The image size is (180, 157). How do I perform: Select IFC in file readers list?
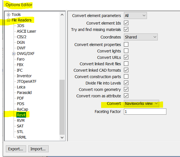point(20,70)
